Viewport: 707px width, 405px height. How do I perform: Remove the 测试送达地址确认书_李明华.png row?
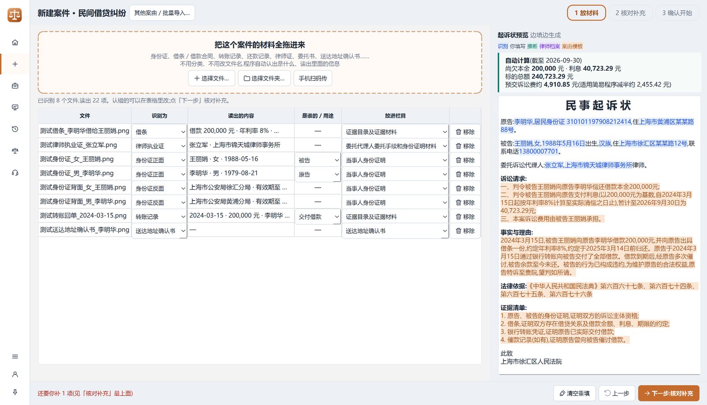point(465,231)
